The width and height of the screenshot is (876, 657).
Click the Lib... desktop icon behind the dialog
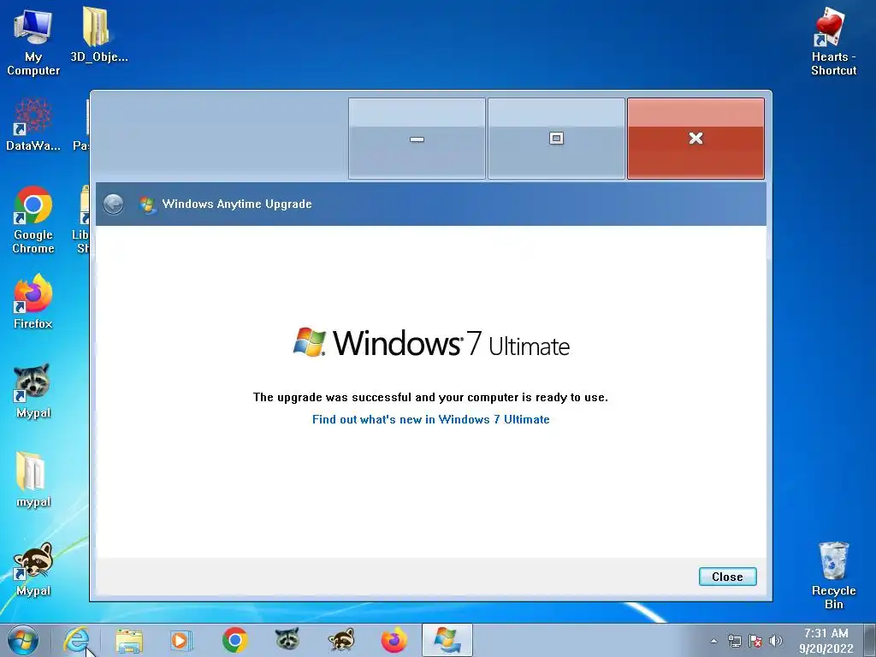click(x=81, y=220)
